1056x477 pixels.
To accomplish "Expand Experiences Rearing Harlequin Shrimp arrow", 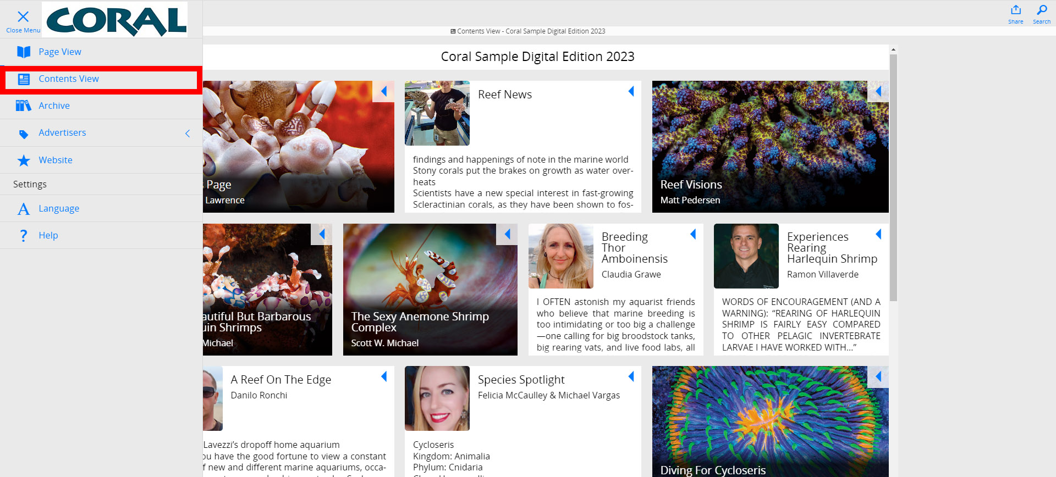I will [878, 234].
